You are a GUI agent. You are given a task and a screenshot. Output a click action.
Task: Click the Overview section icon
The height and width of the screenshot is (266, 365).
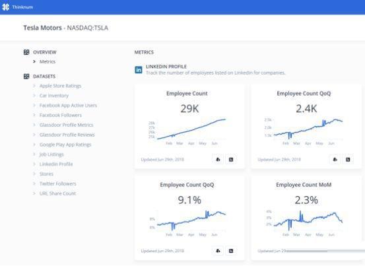tap(26, 52)
